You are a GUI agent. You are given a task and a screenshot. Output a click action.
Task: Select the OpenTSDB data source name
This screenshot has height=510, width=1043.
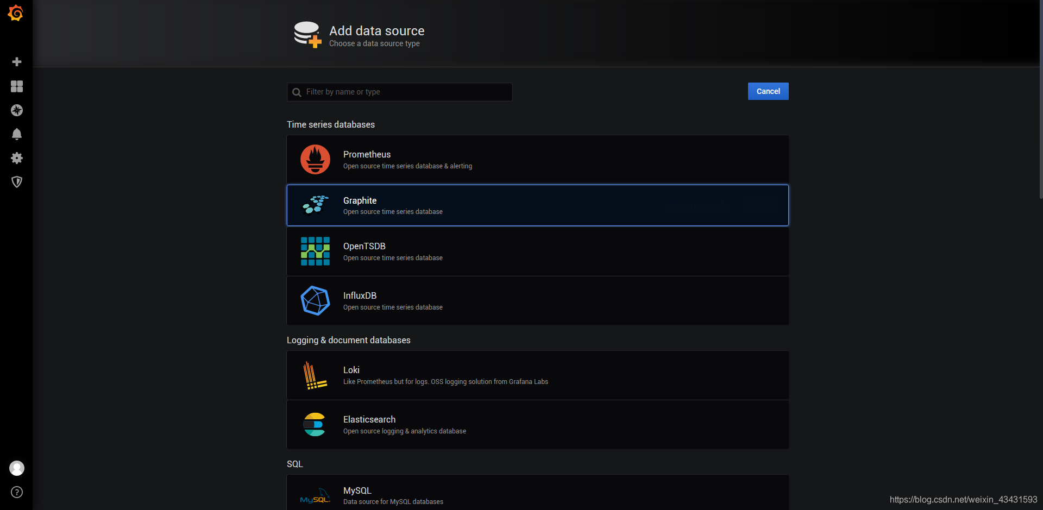(x=364, y=246)
